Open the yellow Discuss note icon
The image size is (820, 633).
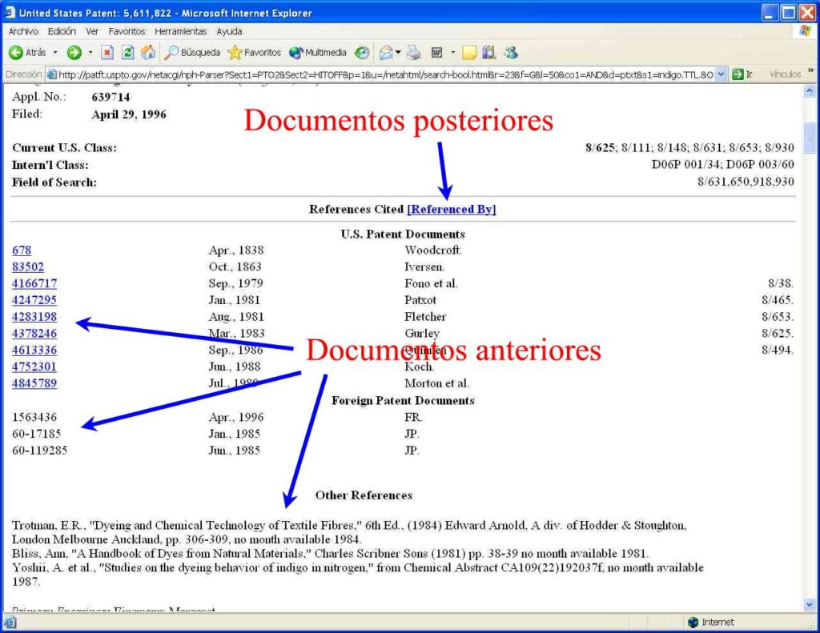pyautogui.click(x=469, y=52)
